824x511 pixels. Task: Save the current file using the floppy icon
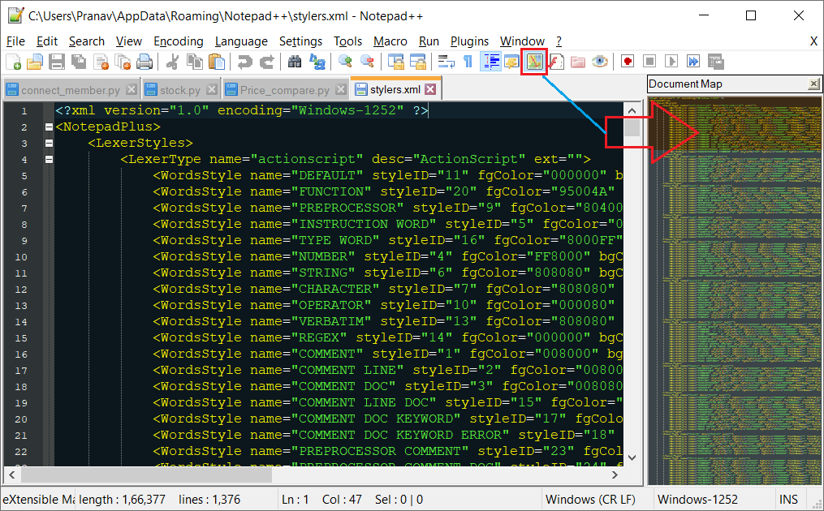tap(57, 62)
